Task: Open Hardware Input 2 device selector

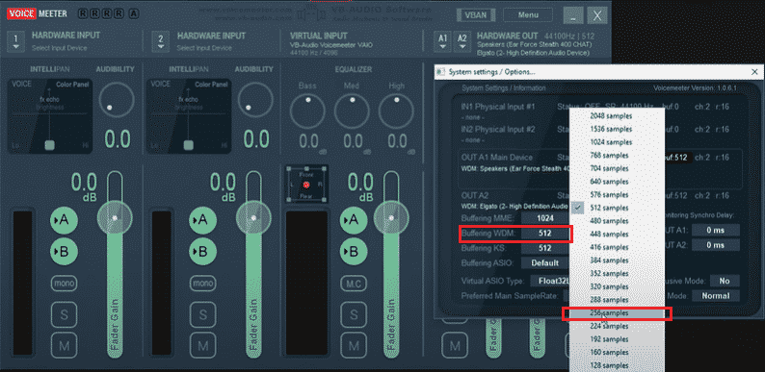Action: (x=160, y=42)
